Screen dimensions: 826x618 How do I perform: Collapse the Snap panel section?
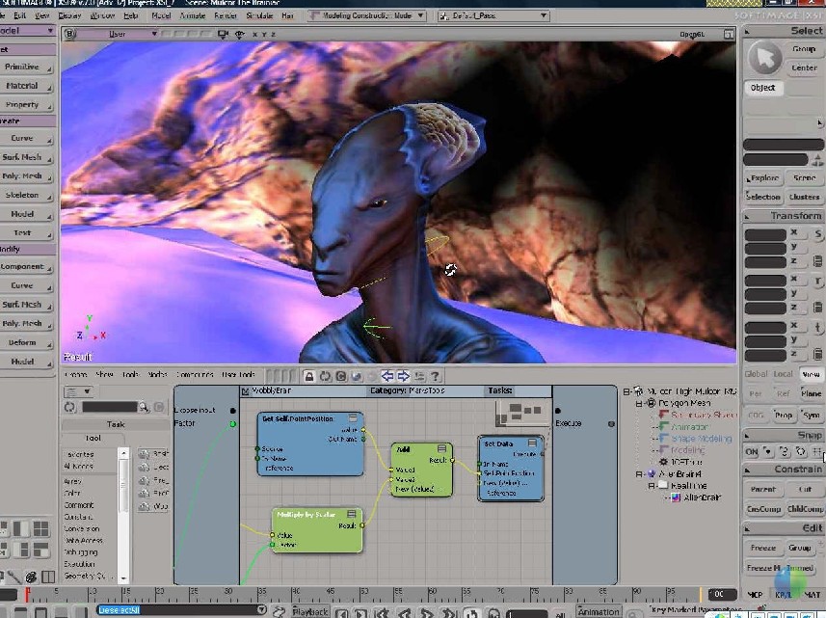click(x=748, y=435)
